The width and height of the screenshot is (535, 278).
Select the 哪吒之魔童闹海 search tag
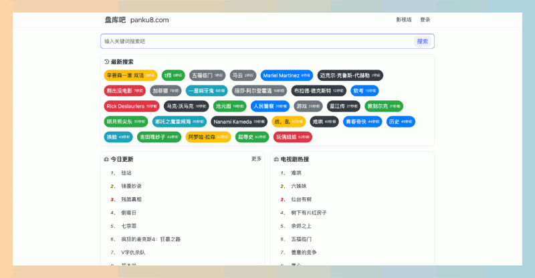coord(179,122)
